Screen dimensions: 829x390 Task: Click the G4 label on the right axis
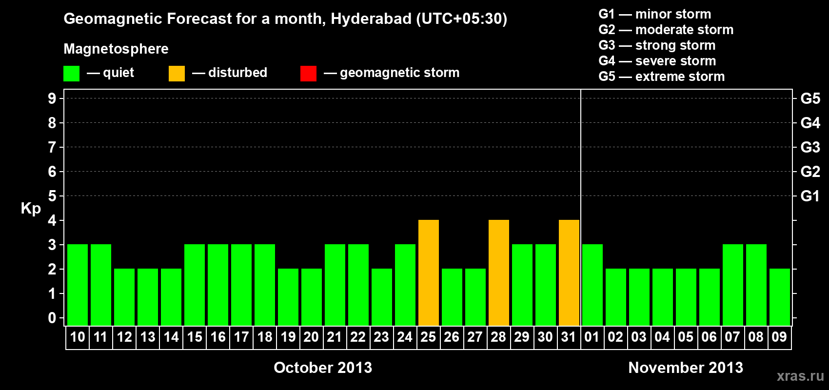pyautogui.click(x=810, y=123)
